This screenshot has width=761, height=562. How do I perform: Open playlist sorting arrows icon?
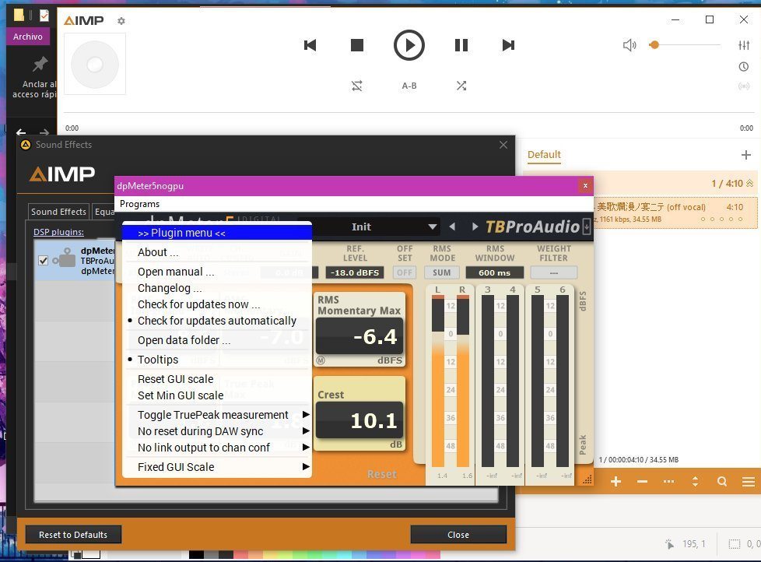tap(696, 482)
